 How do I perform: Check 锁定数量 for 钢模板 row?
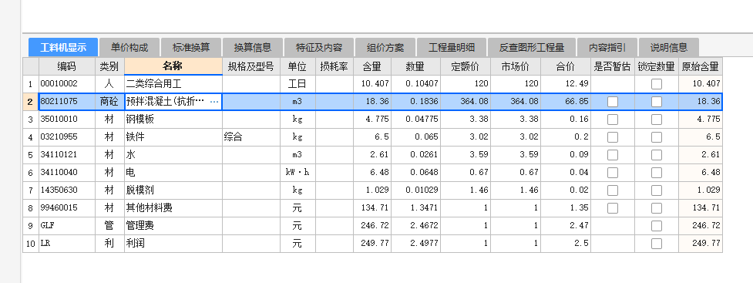[x=657, y=120]
